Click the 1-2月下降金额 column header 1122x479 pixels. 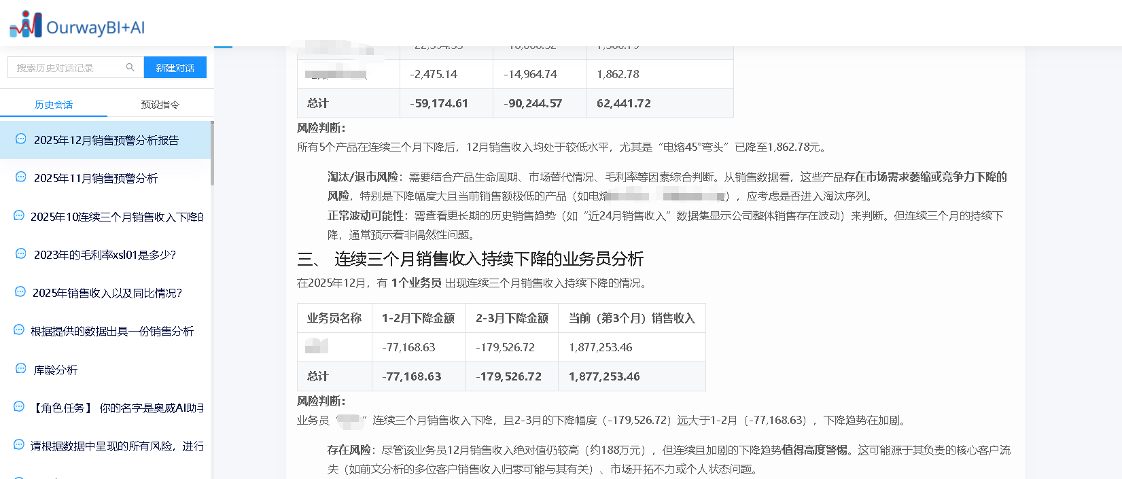418,318
